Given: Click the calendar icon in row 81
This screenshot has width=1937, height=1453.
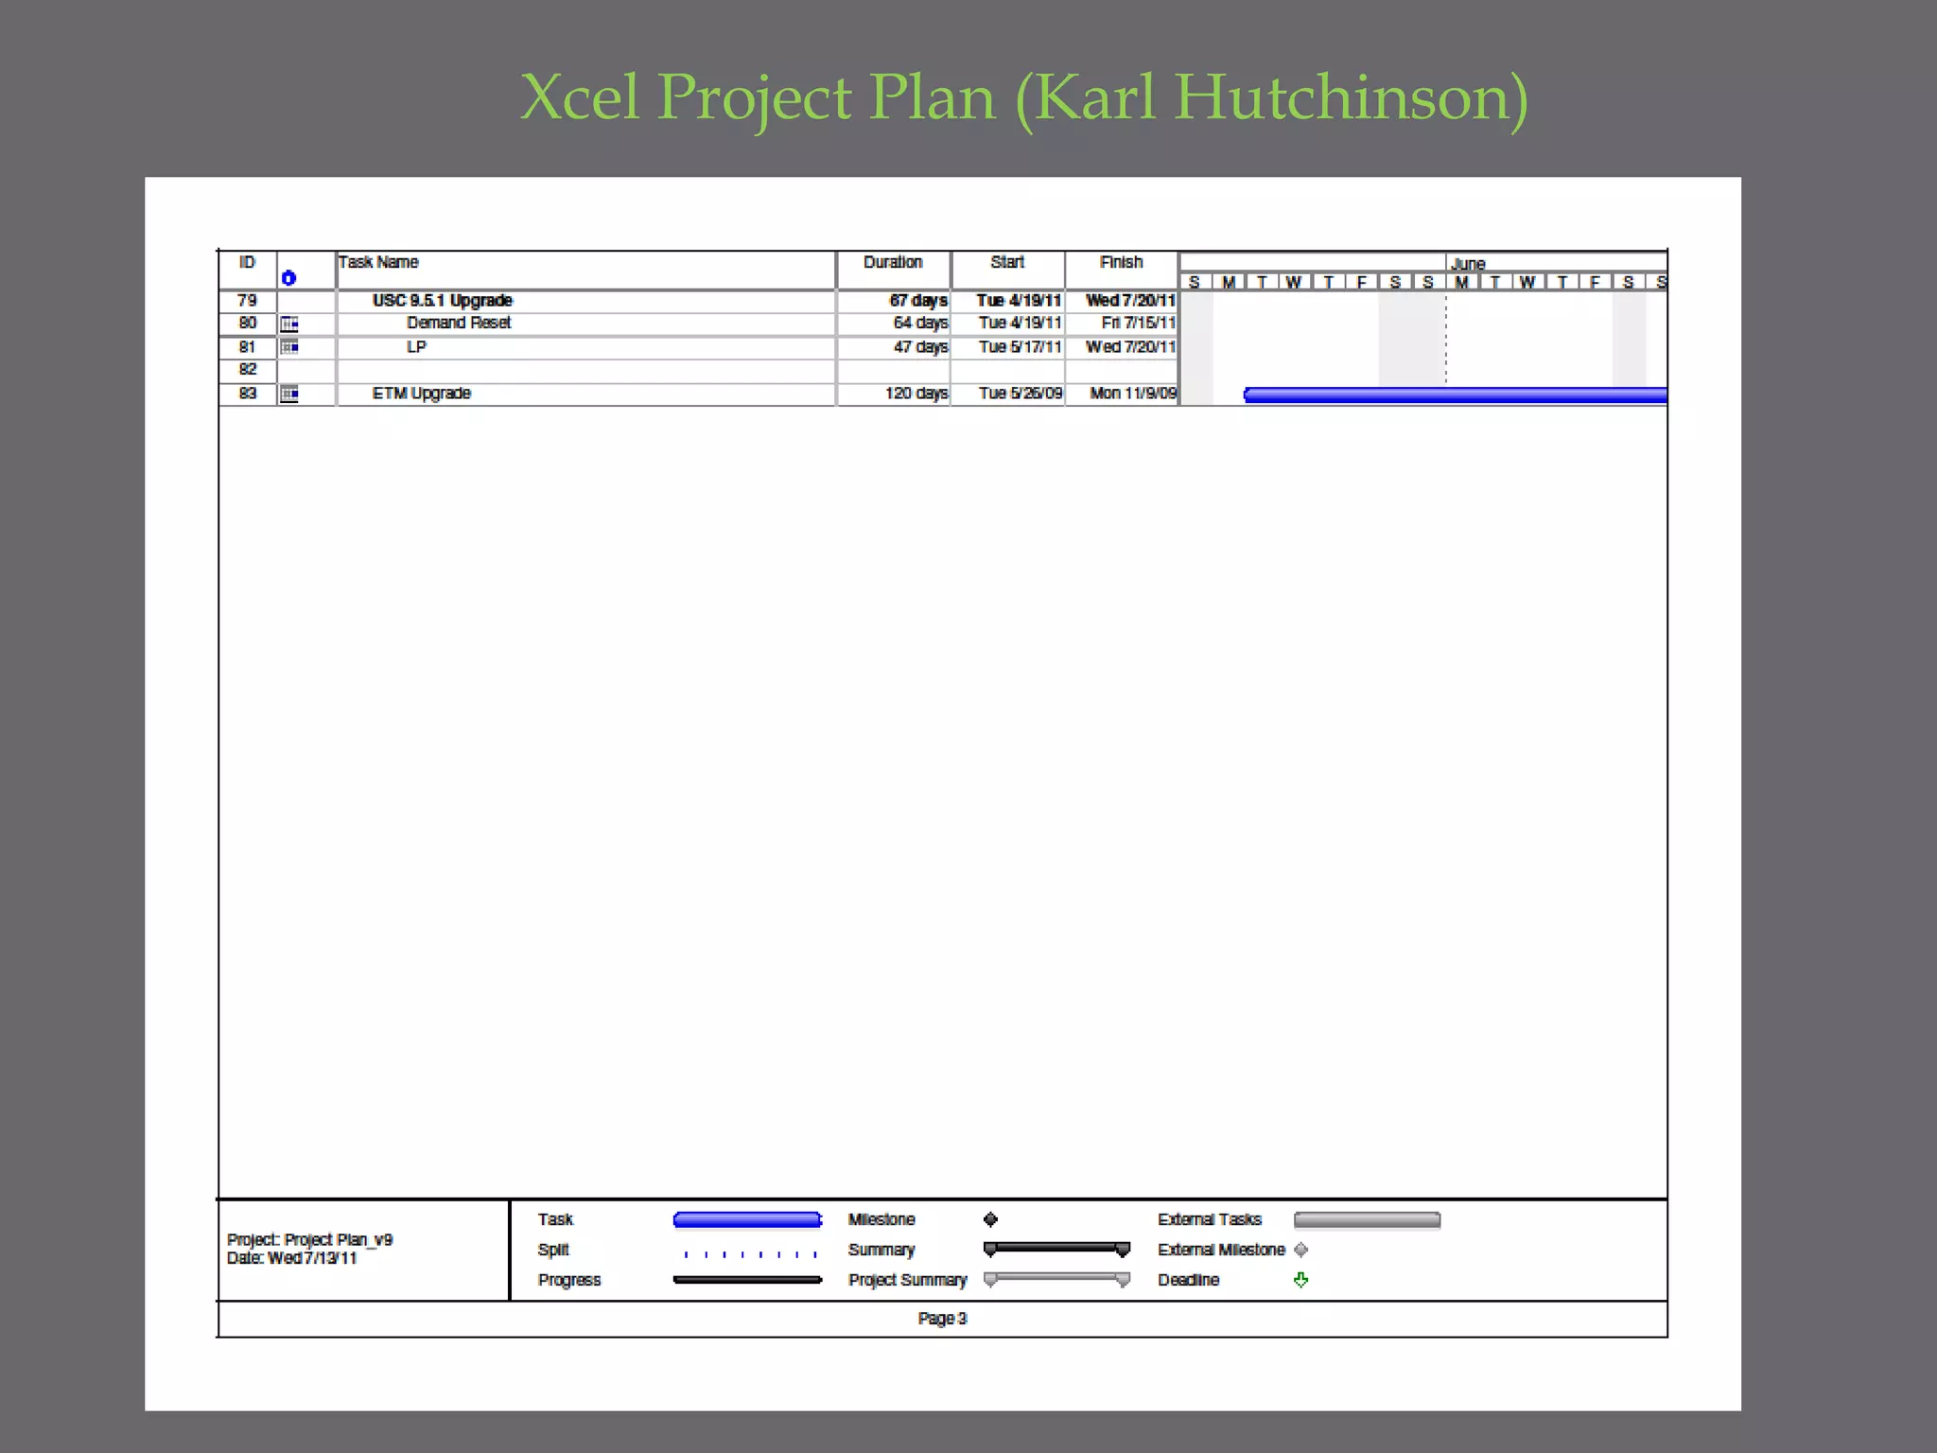Looking at the screenshot, I should pos(289,347).
